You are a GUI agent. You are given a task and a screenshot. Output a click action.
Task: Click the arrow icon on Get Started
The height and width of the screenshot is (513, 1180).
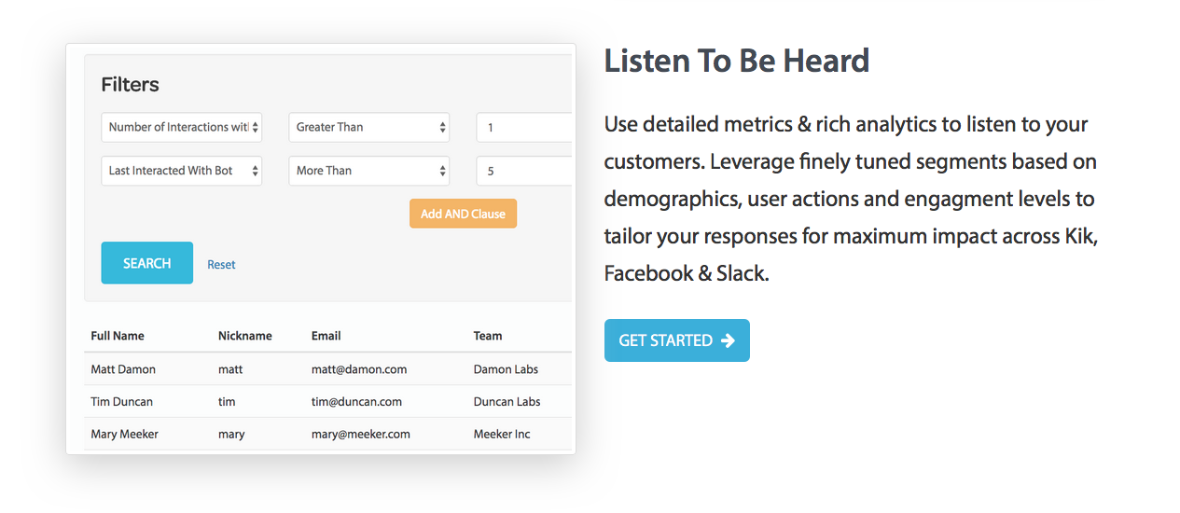(728, 340)
